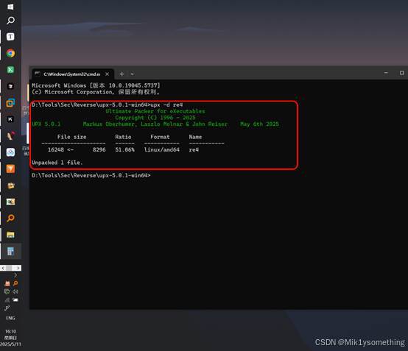This screenshot has width=408, height=351.
Task: Open the black 'K' taskbar app
Action: (x=10, y=119)
